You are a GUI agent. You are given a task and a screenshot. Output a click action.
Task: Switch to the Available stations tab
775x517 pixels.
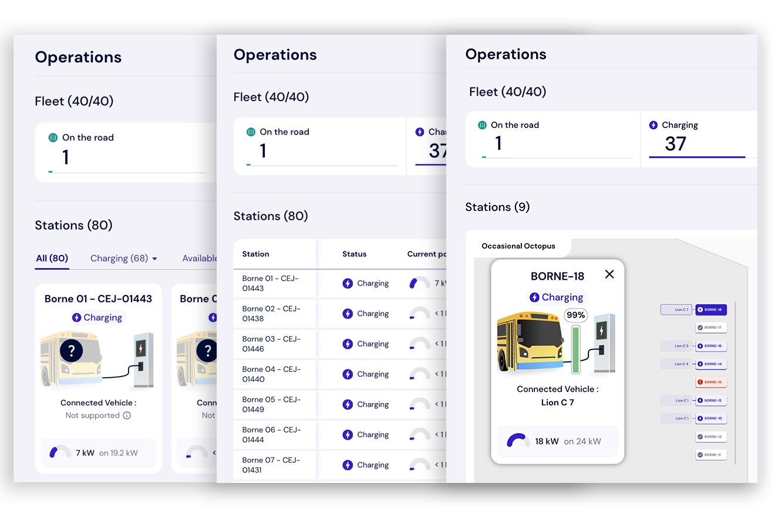click(x=201, y=258)
